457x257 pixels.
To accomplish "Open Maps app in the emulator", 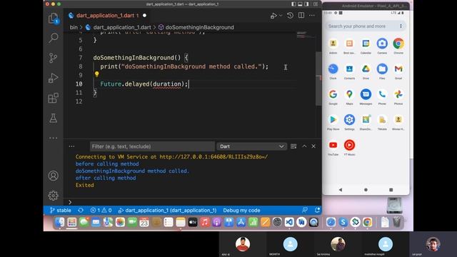I will (349, 94).
